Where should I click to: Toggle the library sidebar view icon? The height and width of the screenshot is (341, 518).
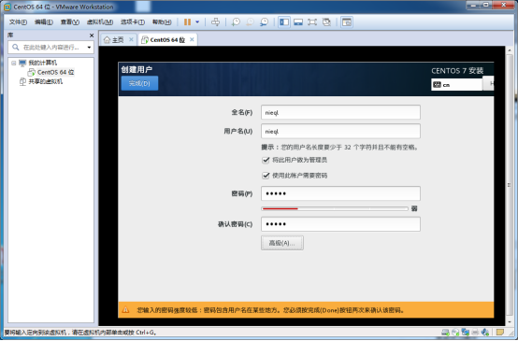coord(284,22)
